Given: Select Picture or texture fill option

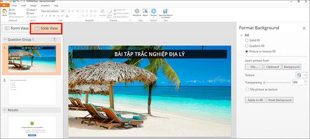Looking at the screenshot, I should [x=260, y=51].
